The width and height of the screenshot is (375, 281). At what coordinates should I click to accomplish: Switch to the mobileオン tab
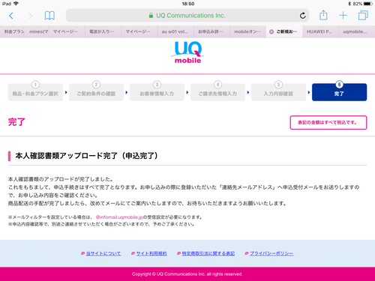tap(248, 31)
